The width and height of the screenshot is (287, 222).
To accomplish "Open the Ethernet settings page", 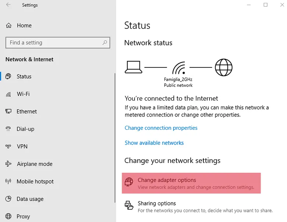I will click(26, 111).
